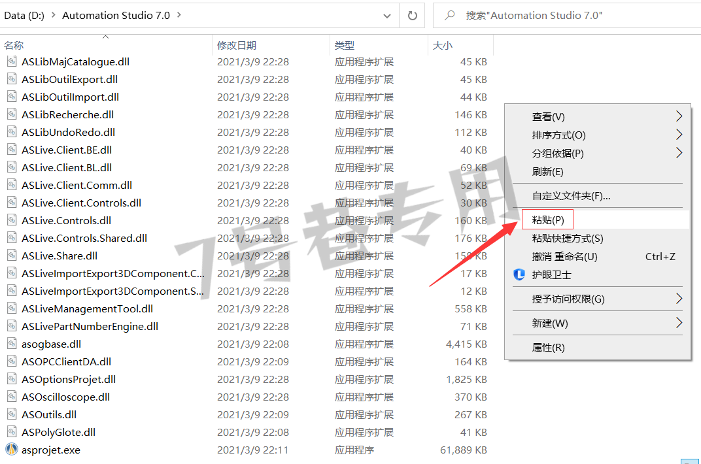This screenshot has width=701, height=464.
Task: Click the ASLibRecherche.dll file icon
Action: pyautogui.click(x=12, y=114)
